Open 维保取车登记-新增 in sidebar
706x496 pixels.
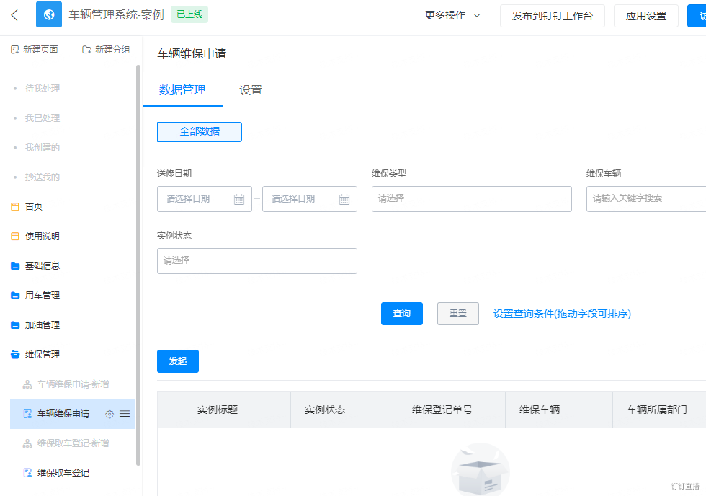[x=73, y=443]
